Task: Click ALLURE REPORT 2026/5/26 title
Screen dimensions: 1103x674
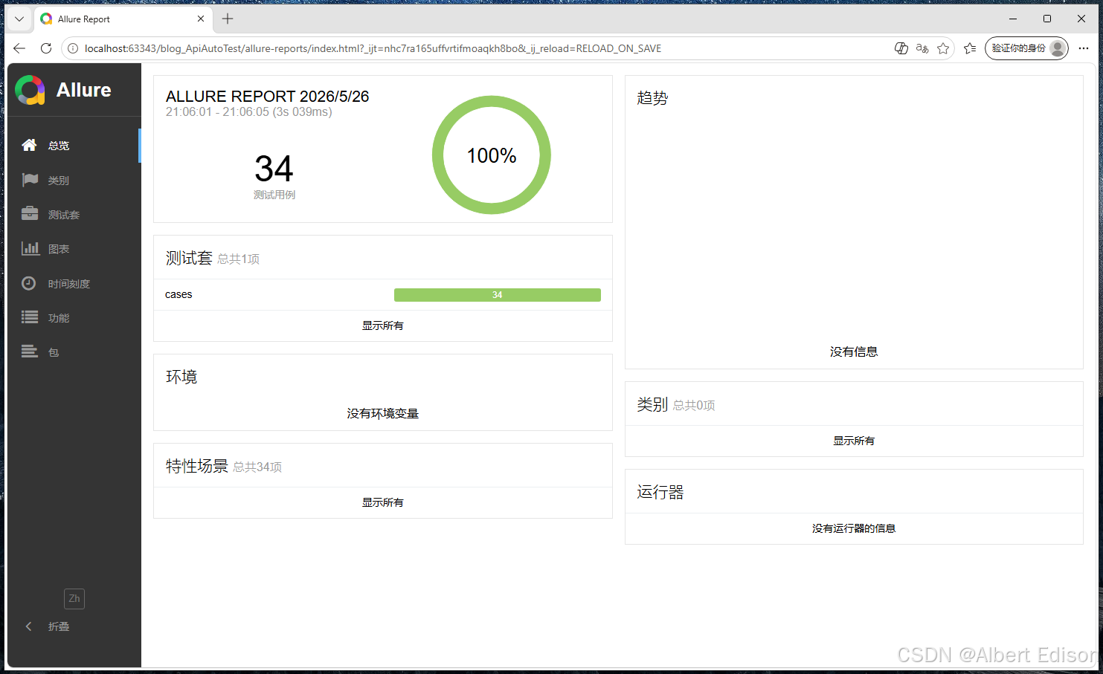Action: point(267,97)
